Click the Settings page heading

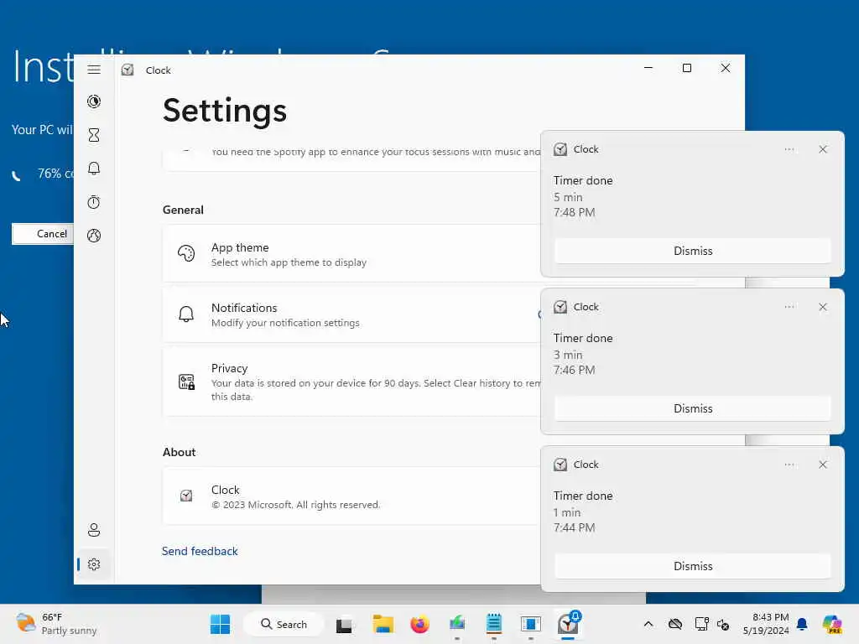tap(225, 111)
